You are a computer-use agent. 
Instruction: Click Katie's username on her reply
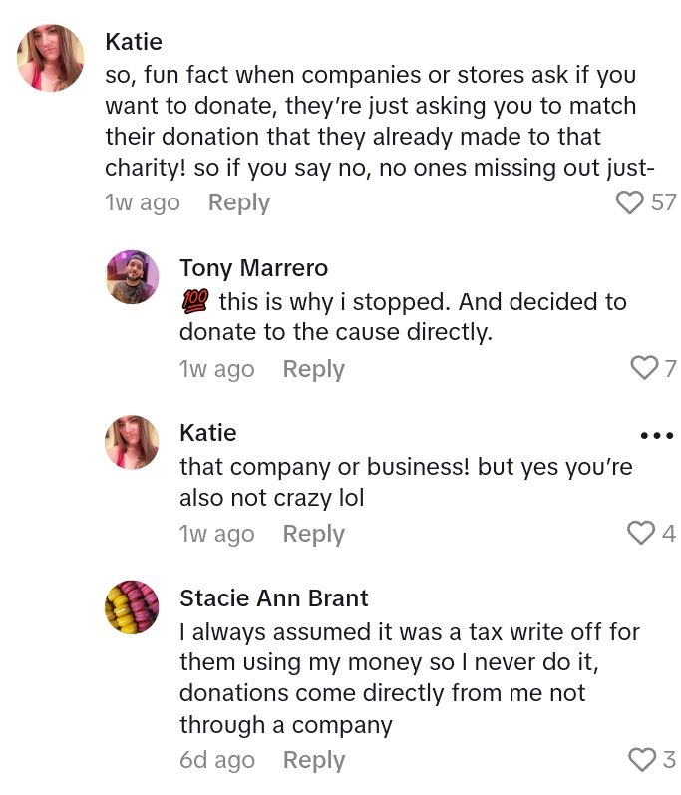tap(207, 433)
